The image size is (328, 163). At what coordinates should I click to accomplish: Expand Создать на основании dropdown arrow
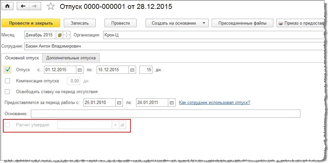coord(204,23)
